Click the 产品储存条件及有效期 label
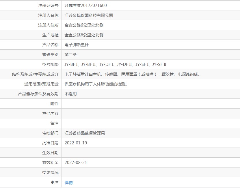240x190 pixels. tap(38, 94)
